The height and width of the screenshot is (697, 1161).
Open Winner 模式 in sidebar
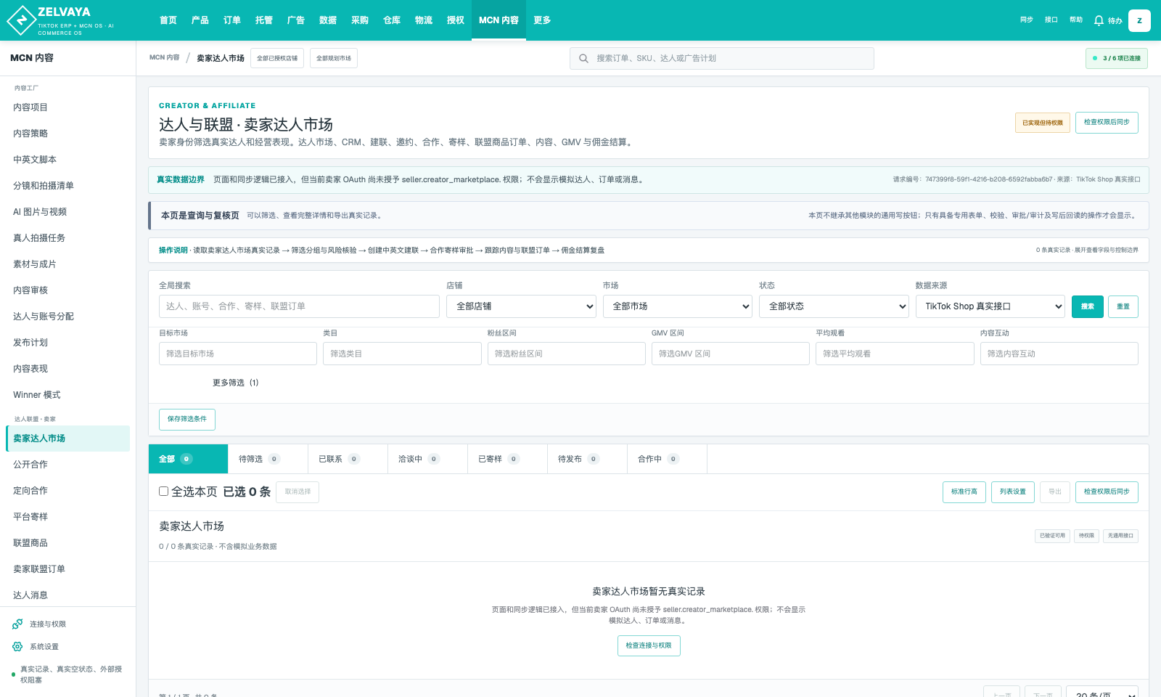[67, 395]
